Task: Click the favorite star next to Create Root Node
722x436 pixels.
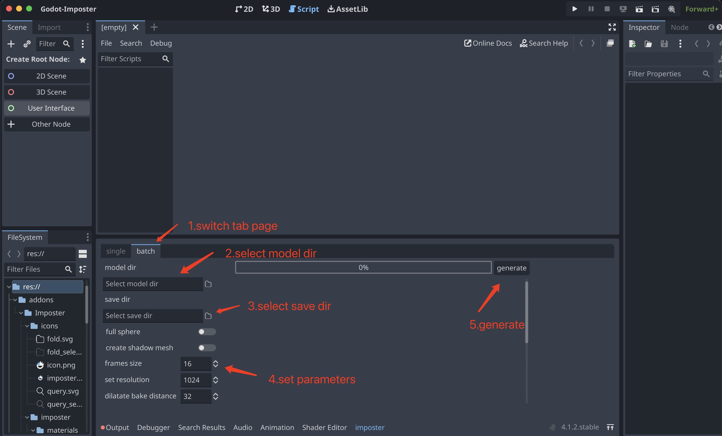Action: coord(83,60)
